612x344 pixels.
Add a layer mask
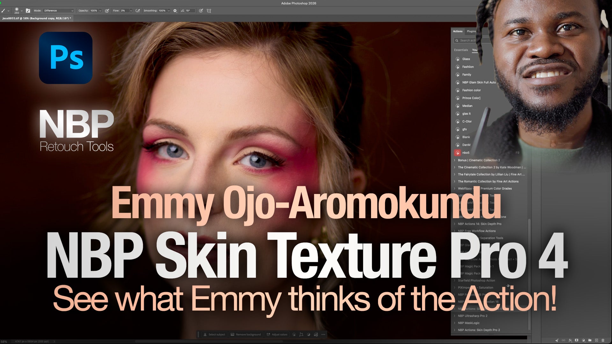[577, 340]
